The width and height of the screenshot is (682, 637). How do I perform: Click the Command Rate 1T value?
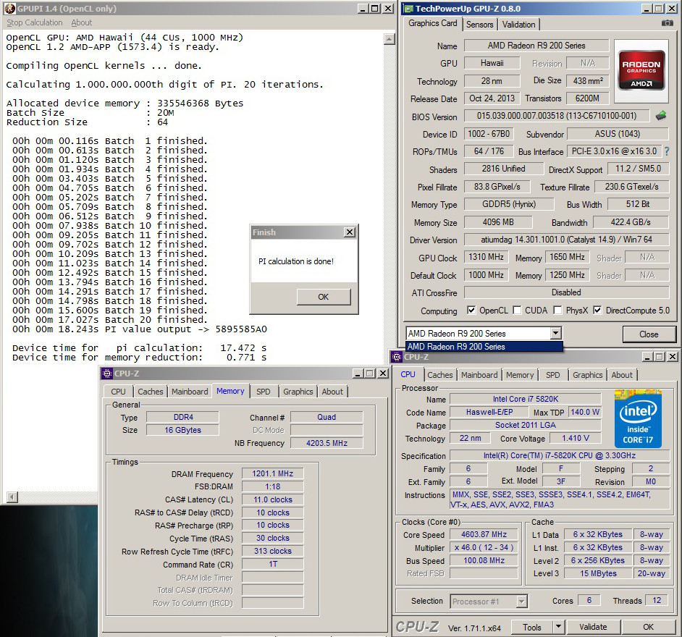tap(273, 564)
